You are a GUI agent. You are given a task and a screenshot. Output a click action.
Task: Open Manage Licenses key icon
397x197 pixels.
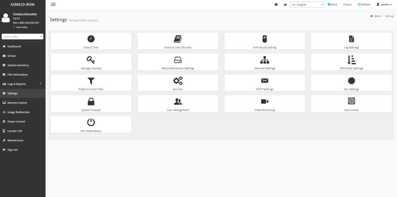(x=91, y=60)
